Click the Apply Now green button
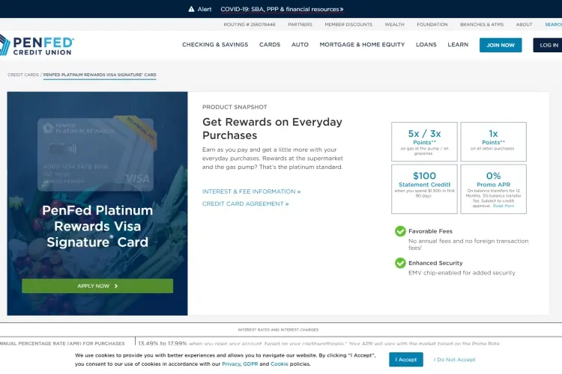The image size is (562, 374). coord(97,286)
